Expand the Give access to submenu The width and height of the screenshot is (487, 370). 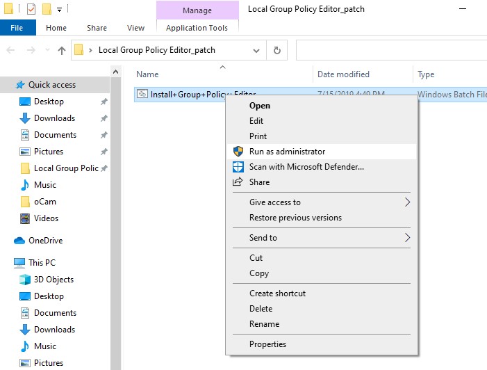[x=408, y=202]
